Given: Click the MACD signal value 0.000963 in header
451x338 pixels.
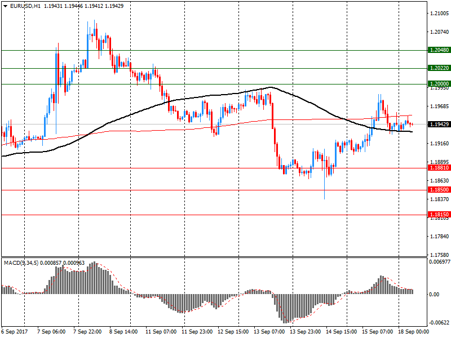Looking at the screenshot, I should coord(74,263).
